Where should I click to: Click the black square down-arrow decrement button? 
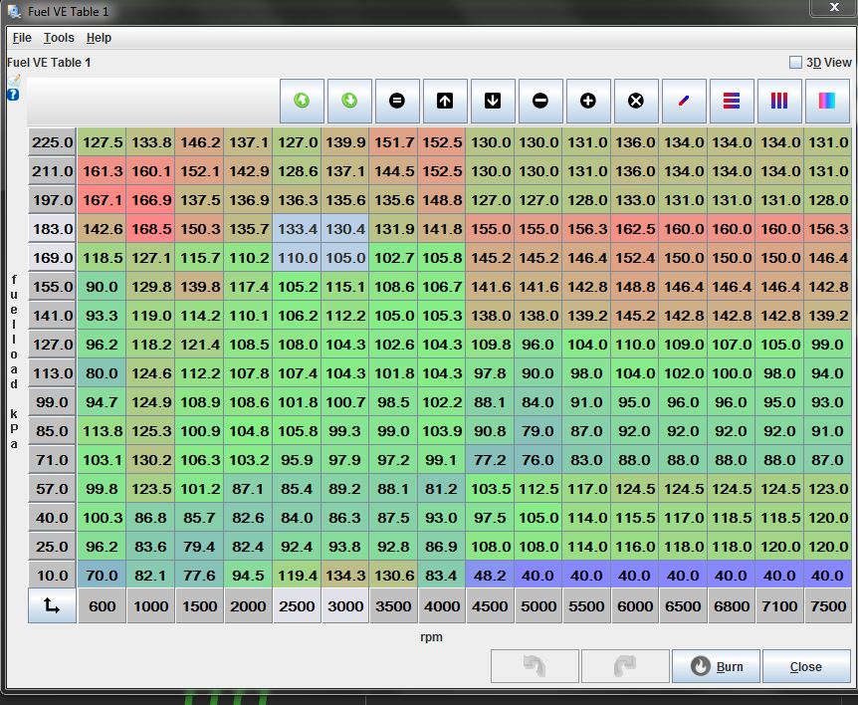(x=493, y=102)
